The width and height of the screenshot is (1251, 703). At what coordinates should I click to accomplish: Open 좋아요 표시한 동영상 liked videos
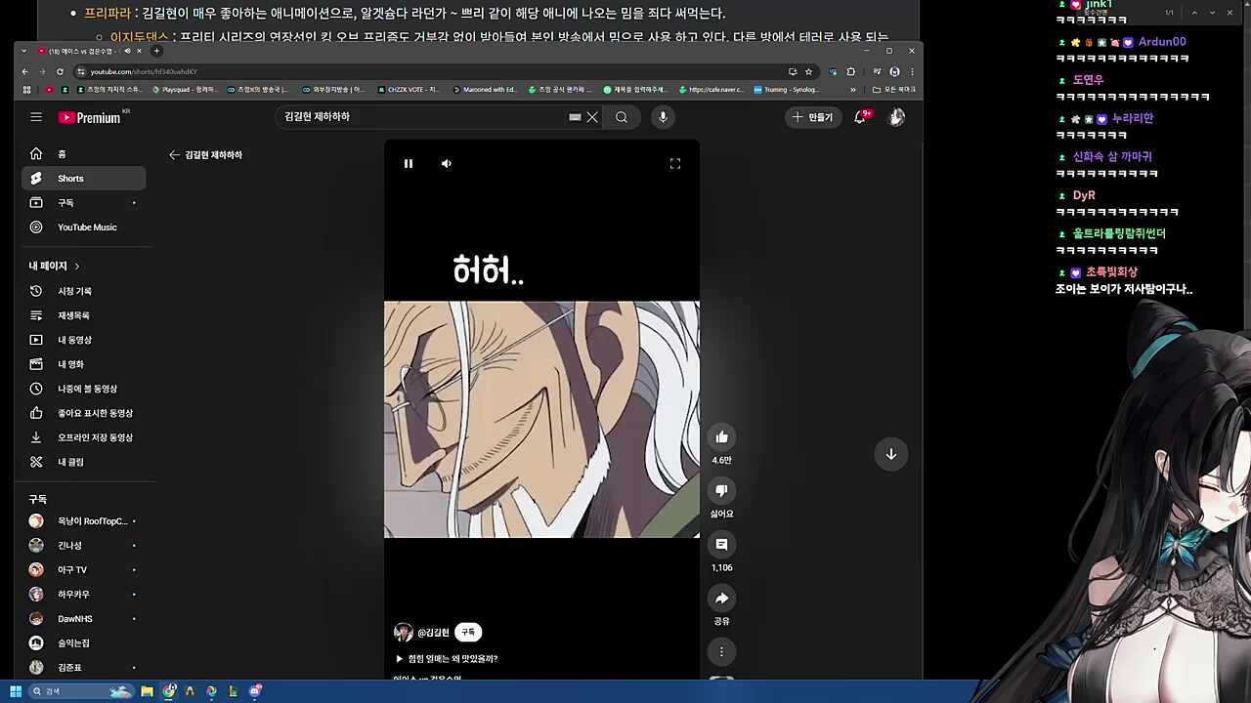pyautogui.click(x=83, y=413)
